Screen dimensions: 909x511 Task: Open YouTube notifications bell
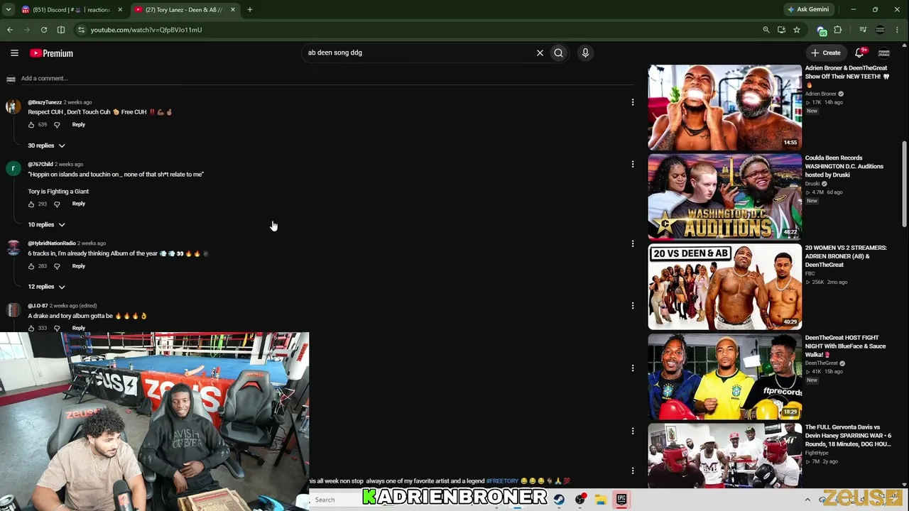860,53
